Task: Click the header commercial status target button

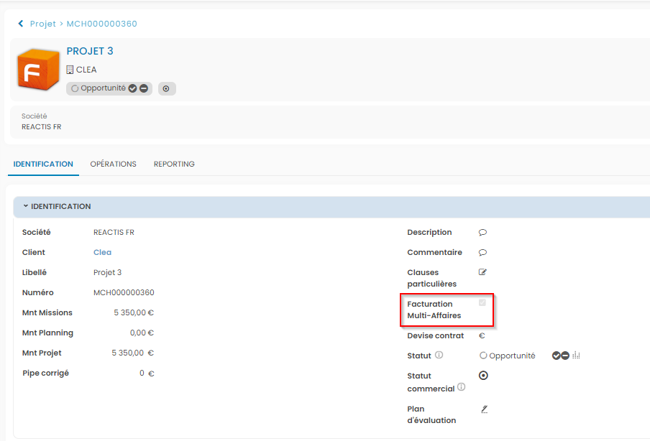Action: [x=167, y=88]
